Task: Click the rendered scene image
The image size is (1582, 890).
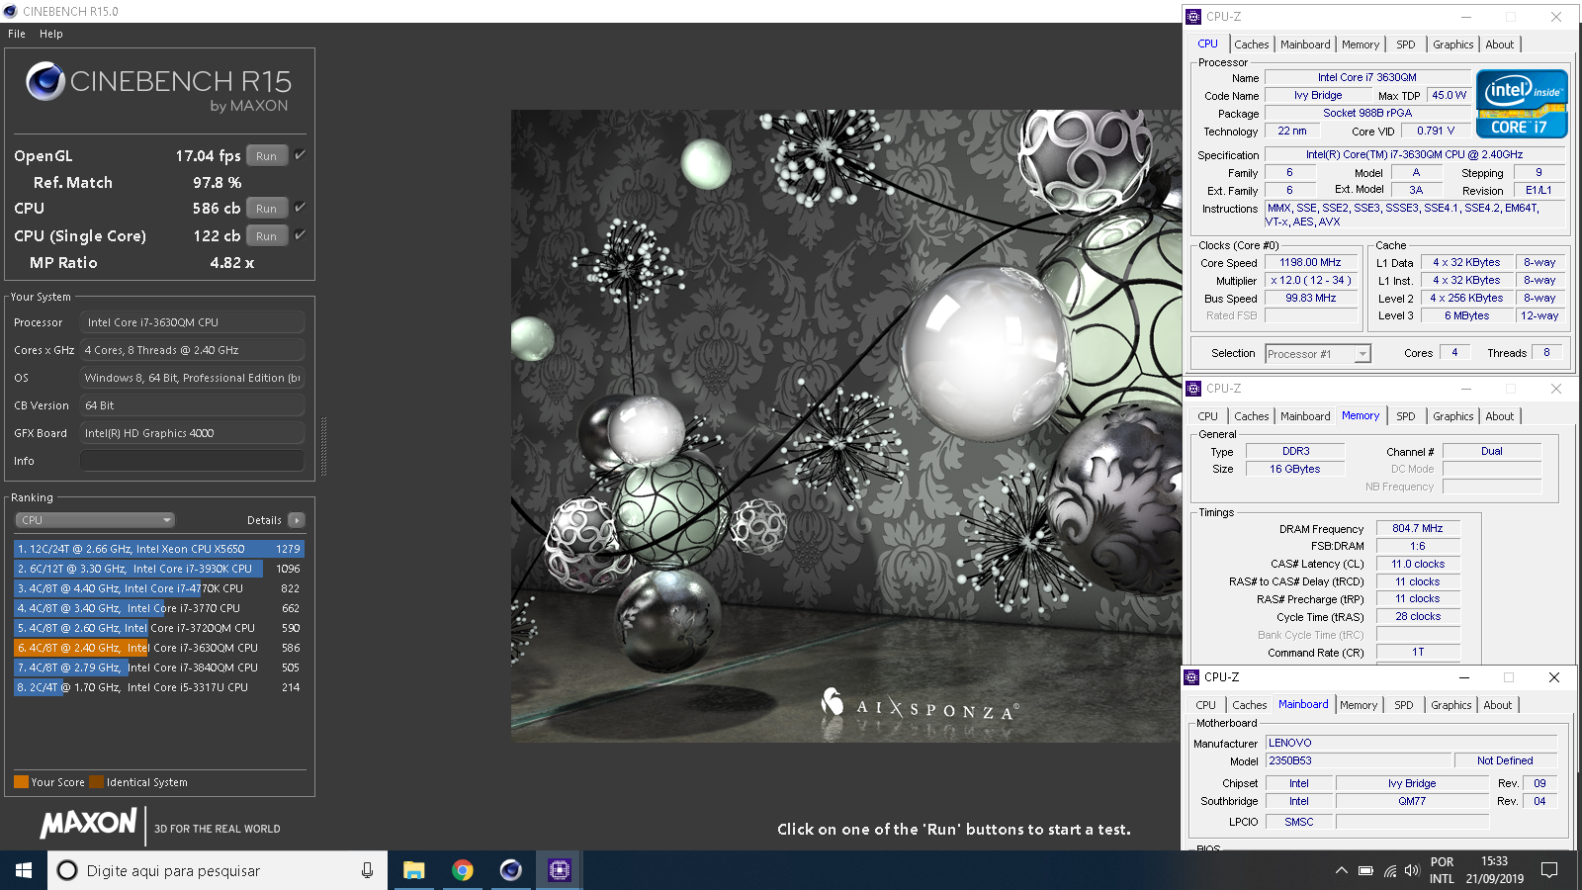Action: 845,426
